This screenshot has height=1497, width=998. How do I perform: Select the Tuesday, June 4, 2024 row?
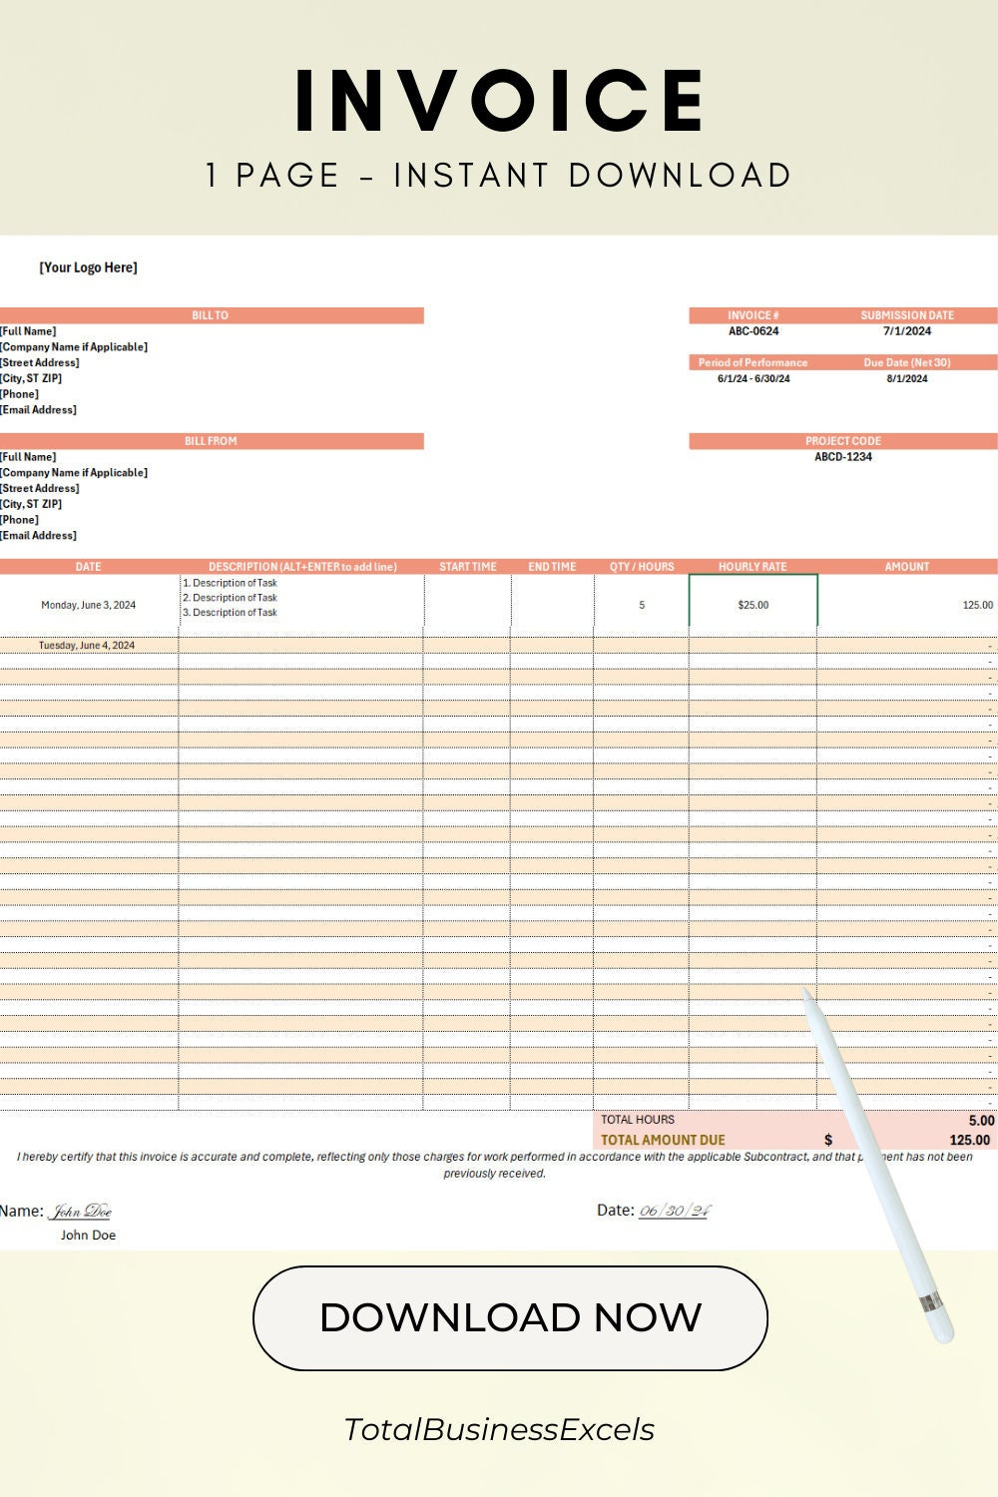(x=88, y=645)
